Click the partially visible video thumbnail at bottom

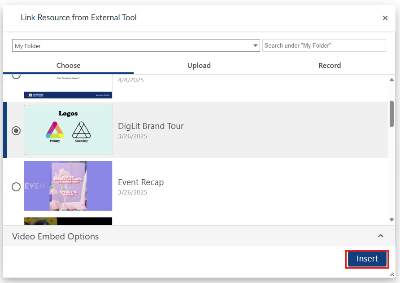coord(68,221)
